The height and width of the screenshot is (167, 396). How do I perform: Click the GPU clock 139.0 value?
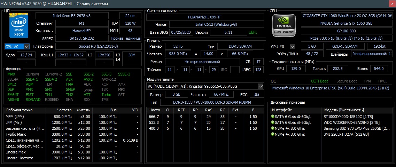296,68
